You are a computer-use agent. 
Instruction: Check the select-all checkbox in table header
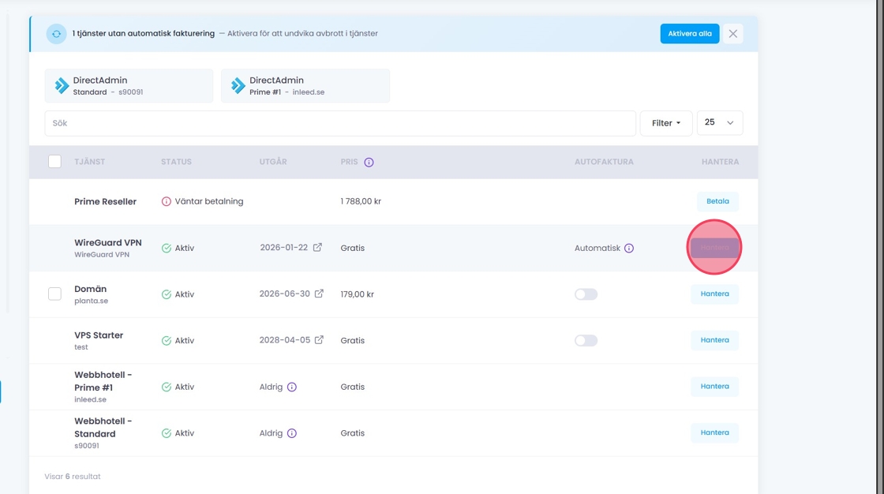pos(54,162)
